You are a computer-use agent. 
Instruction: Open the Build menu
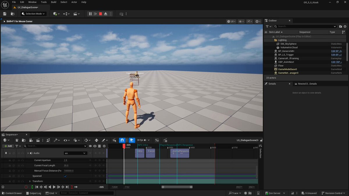pos(54,2)
